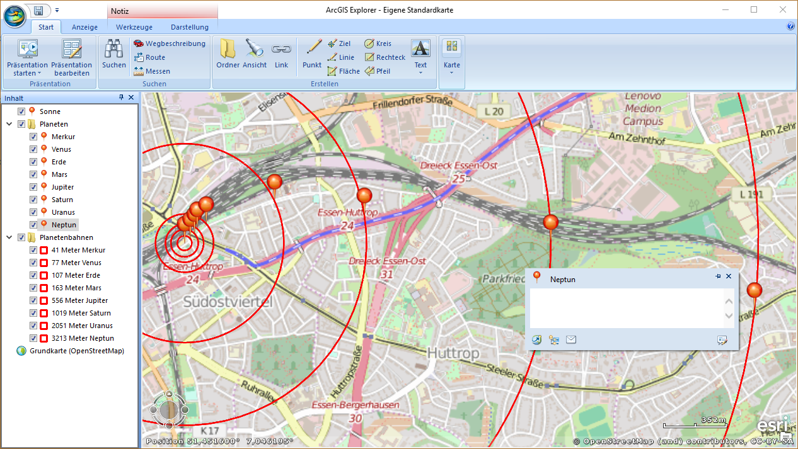Open the Wegbeschreibung directions tool
The image size is (798, 449).
(x=169, y=43)
